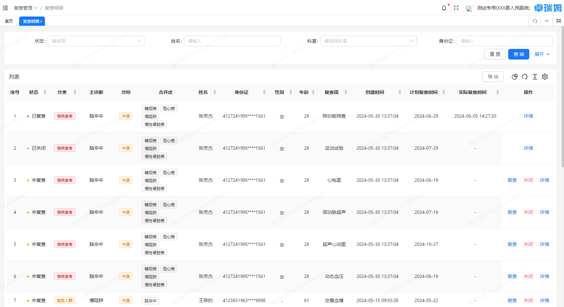Sort by 分类 column
Screen dimensions: 564x307
pos(75,92)
